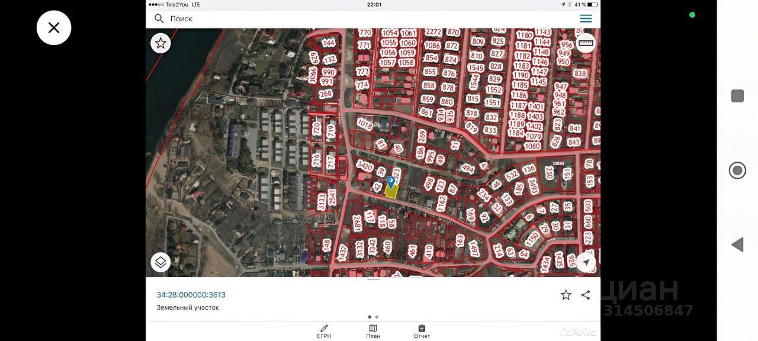Open cadastral number 34:28:000000:3613 link
758x341 pixels.
(x=191, y=295)
